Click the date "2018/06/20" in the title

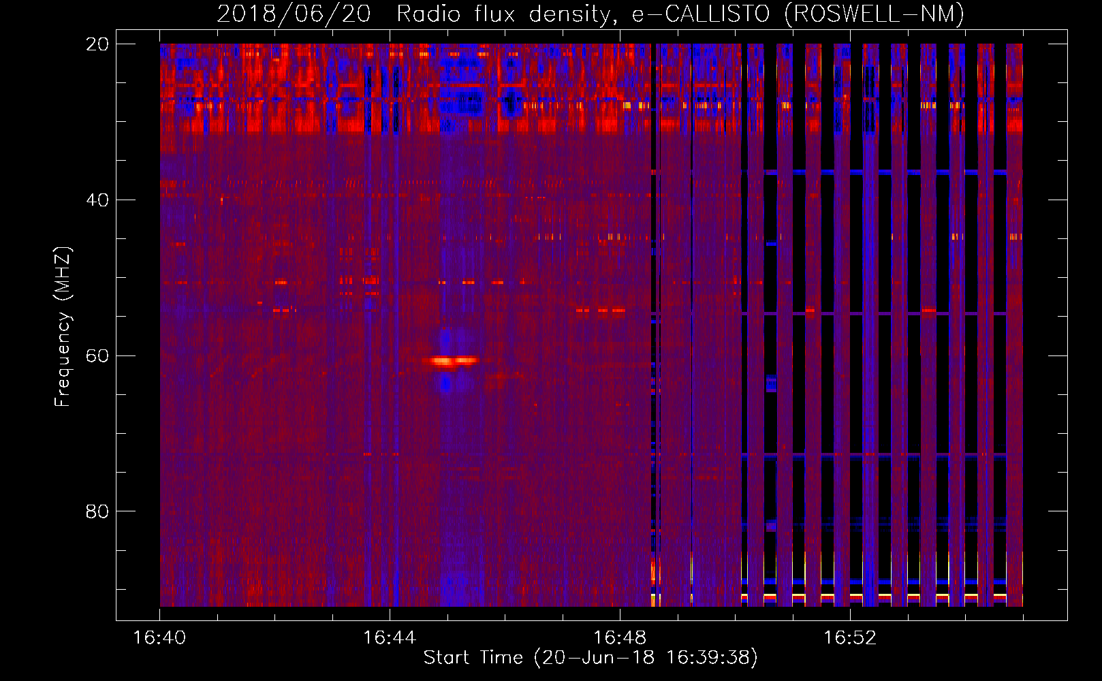click(294, 14)
